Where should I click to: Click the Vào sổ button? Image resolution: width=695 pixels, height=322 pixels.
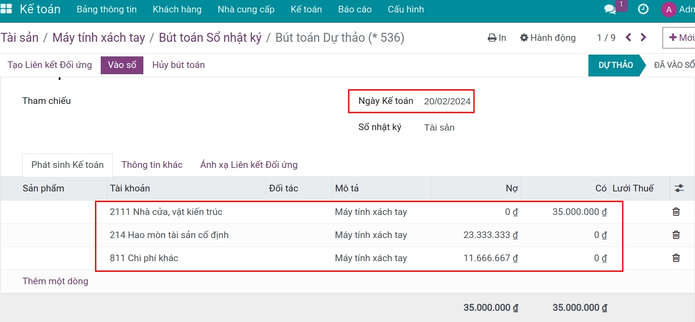(122, 65)
